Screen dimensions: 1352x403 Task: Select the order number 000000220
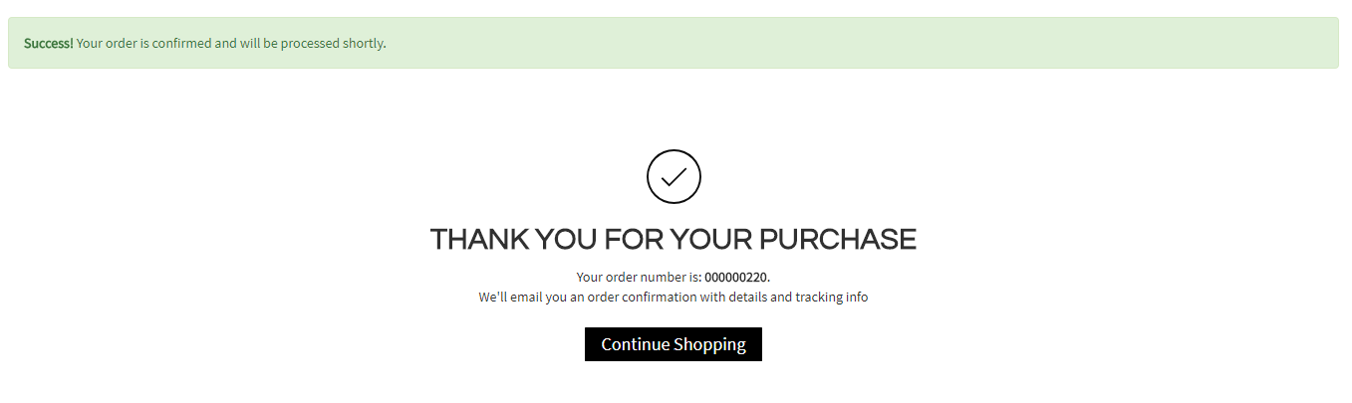(735, 277)
